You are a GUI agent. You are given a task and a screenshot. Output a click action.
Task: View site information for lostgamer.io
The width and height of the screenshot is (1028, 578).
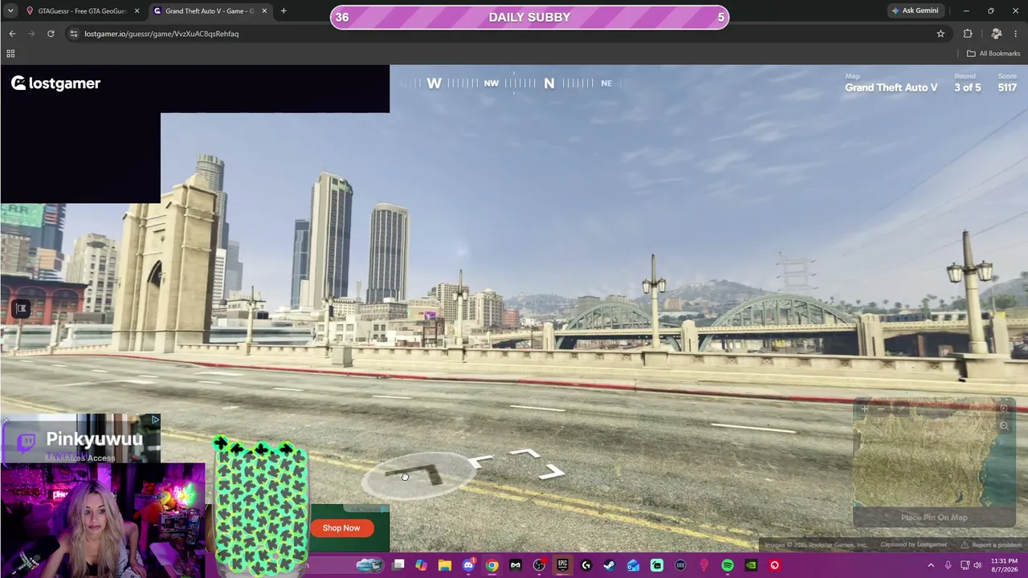[x=73, y=34]
